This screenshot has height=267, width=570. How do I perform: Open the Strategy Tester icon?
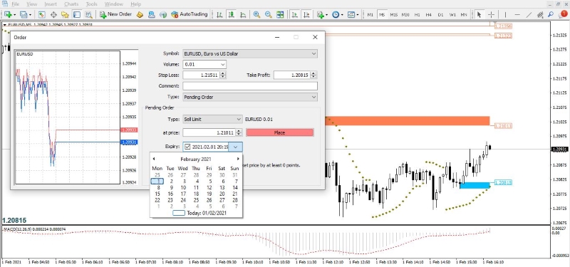tap(88, 14)
